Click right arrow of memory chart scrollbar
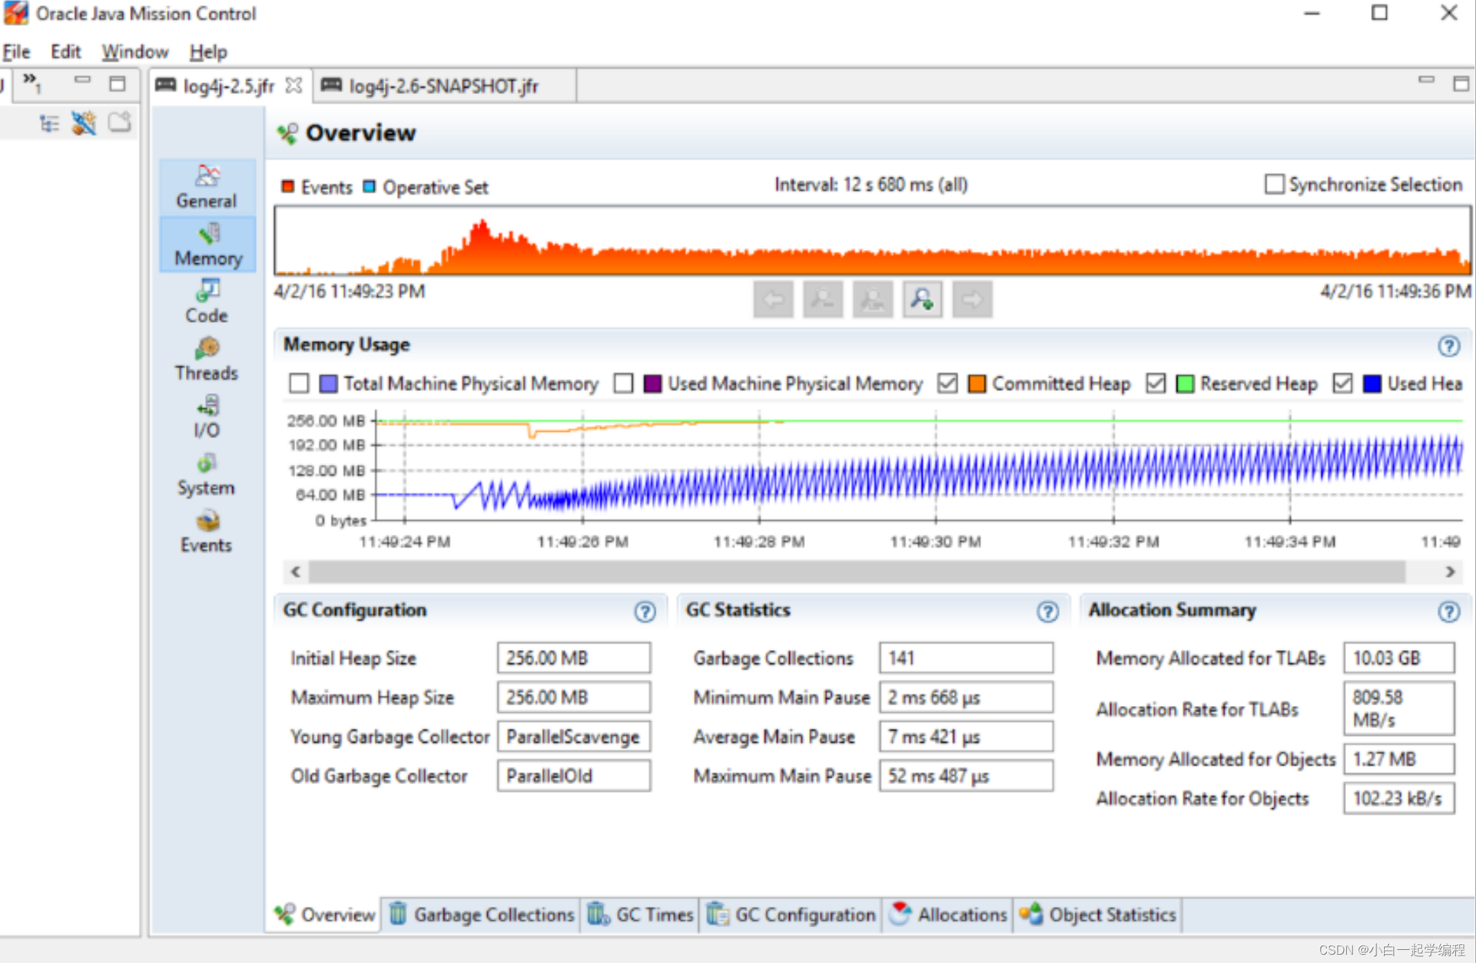This screenshot has width=1476, height=963. pos(1450,571)
